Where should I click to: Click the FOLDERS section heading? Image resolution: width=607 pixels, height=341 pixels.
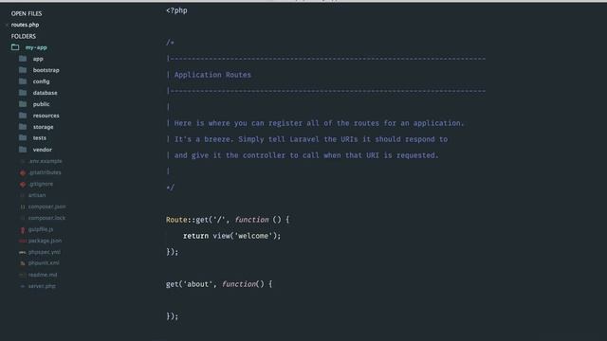click(x=23, y=36)
